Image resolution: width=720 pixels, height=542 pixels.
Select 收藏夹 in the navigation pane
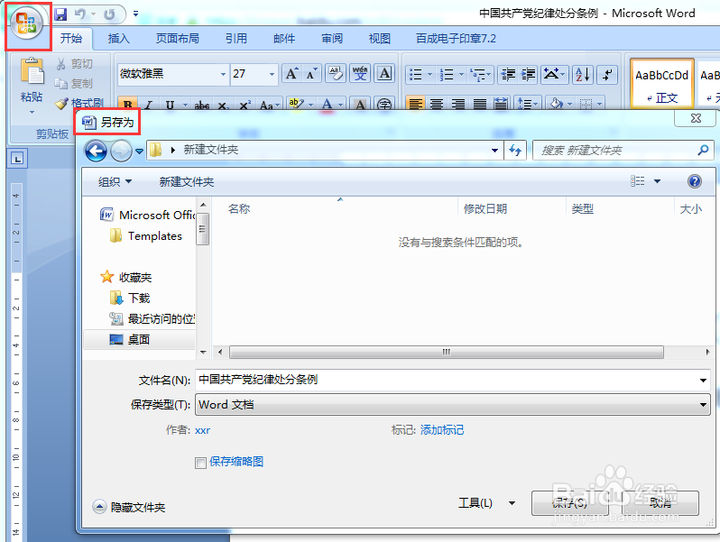click(x=125, y=277)
